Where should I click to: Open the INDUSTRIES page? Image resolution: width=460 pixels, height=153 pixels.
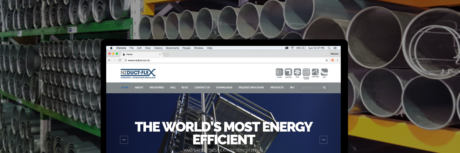[x=157, y=88]
